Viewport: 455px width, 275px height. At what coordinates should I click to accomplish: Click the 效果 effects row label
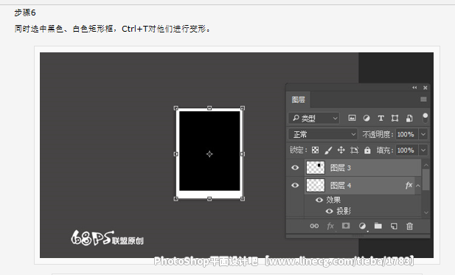pos(333,200)
